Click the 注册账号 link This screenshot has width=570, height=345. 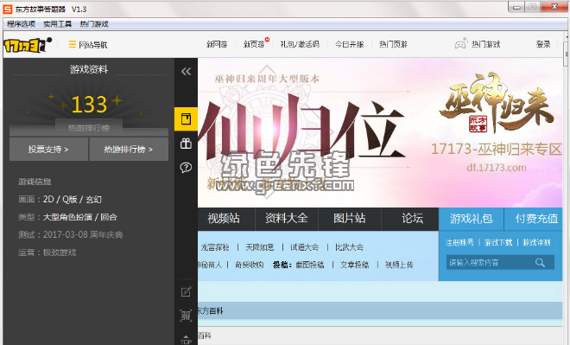(x=459, y=242)
